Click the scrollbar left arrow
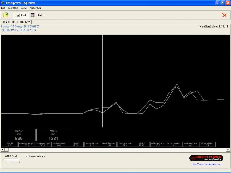231x173 pixels. coord(3,150)
